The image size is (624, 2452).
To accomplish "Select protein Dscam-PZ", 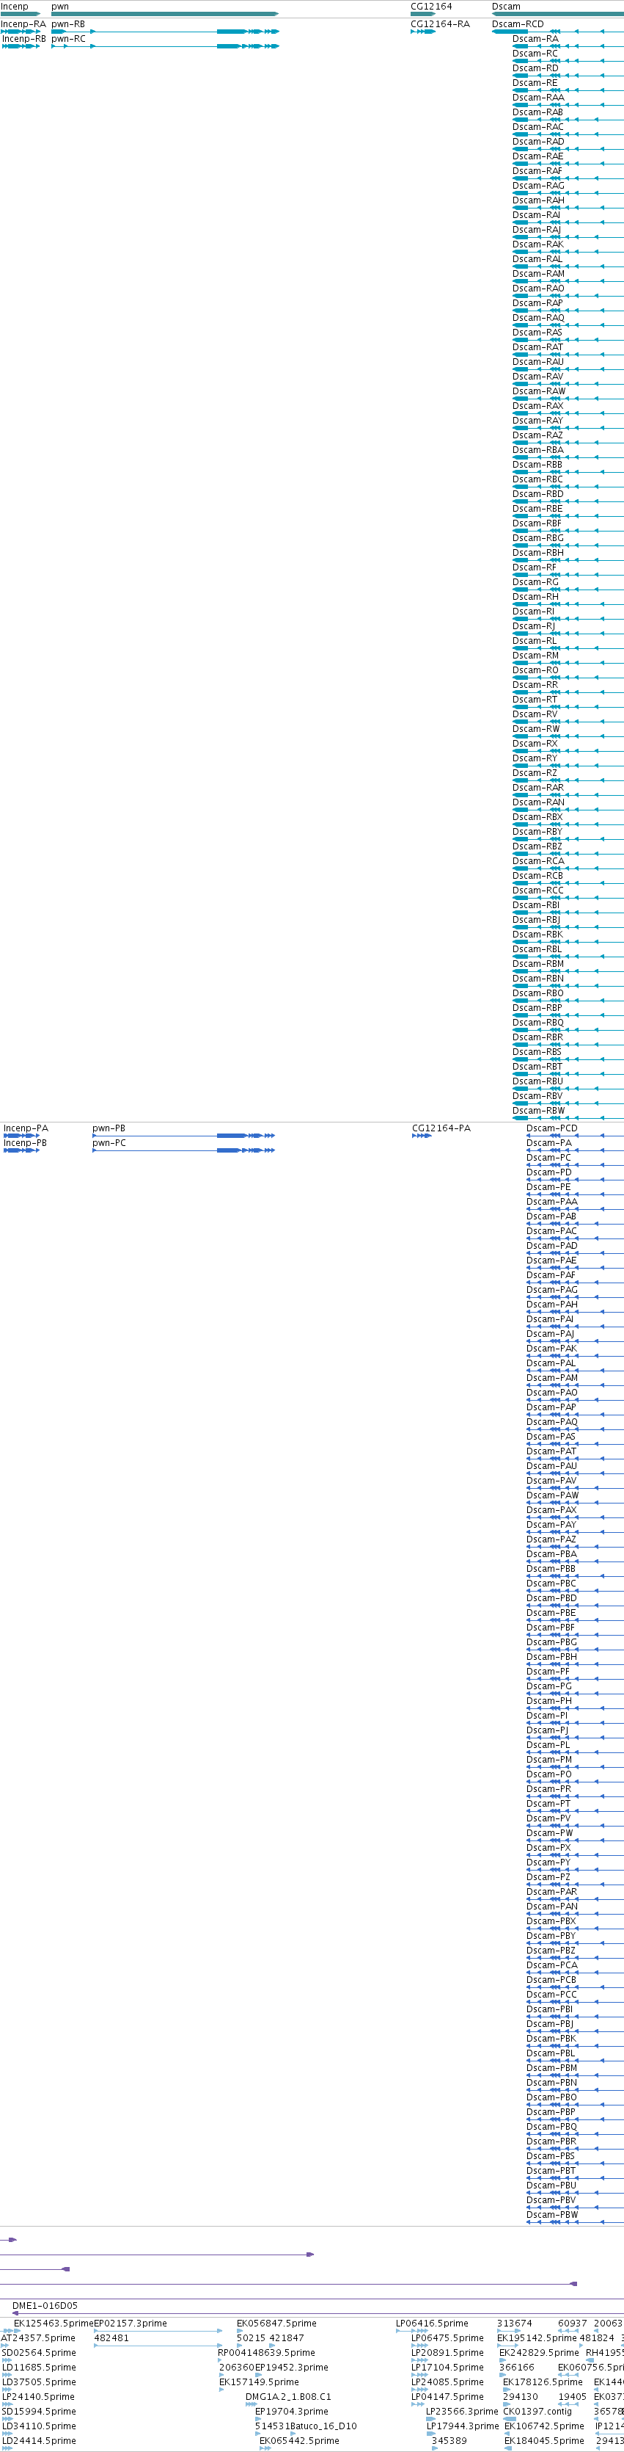I will 548,1877.
